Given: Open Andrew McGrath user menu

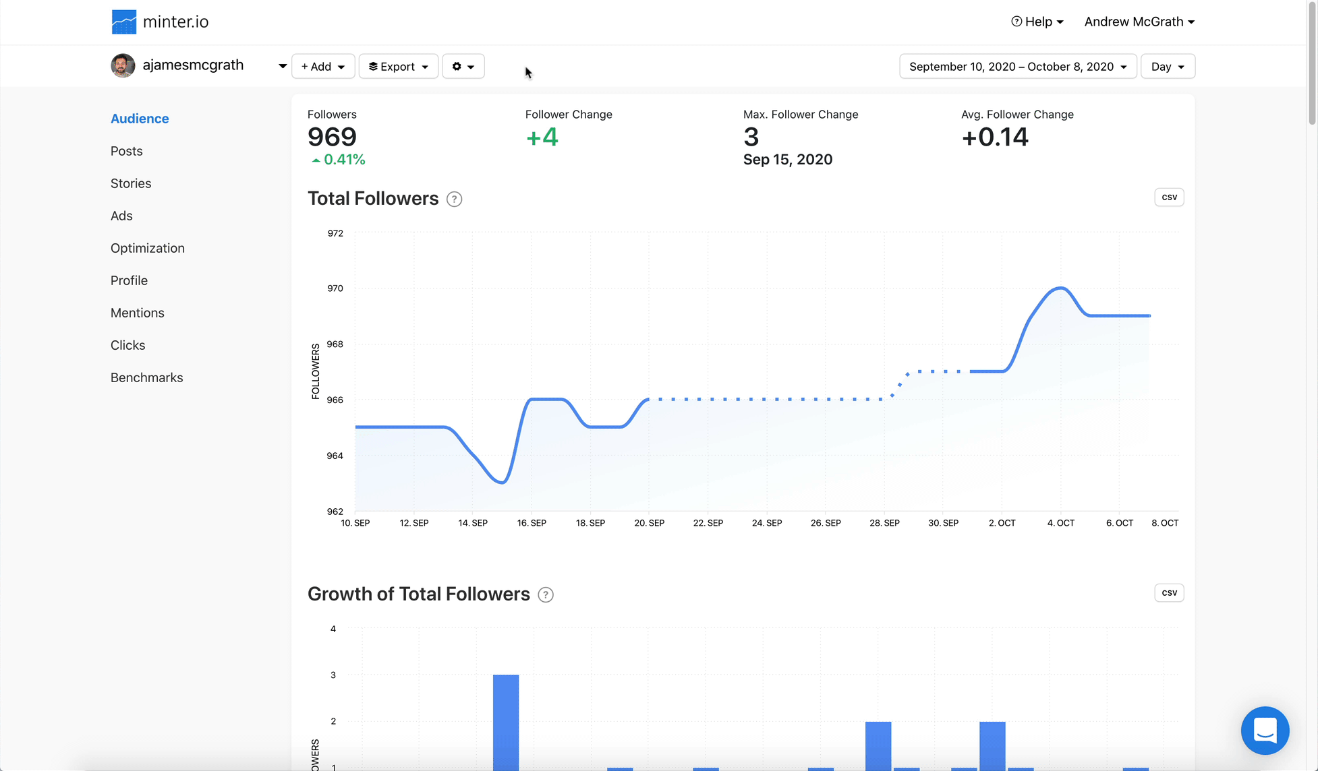Looking at the screenshot, I should [1139, 22].
